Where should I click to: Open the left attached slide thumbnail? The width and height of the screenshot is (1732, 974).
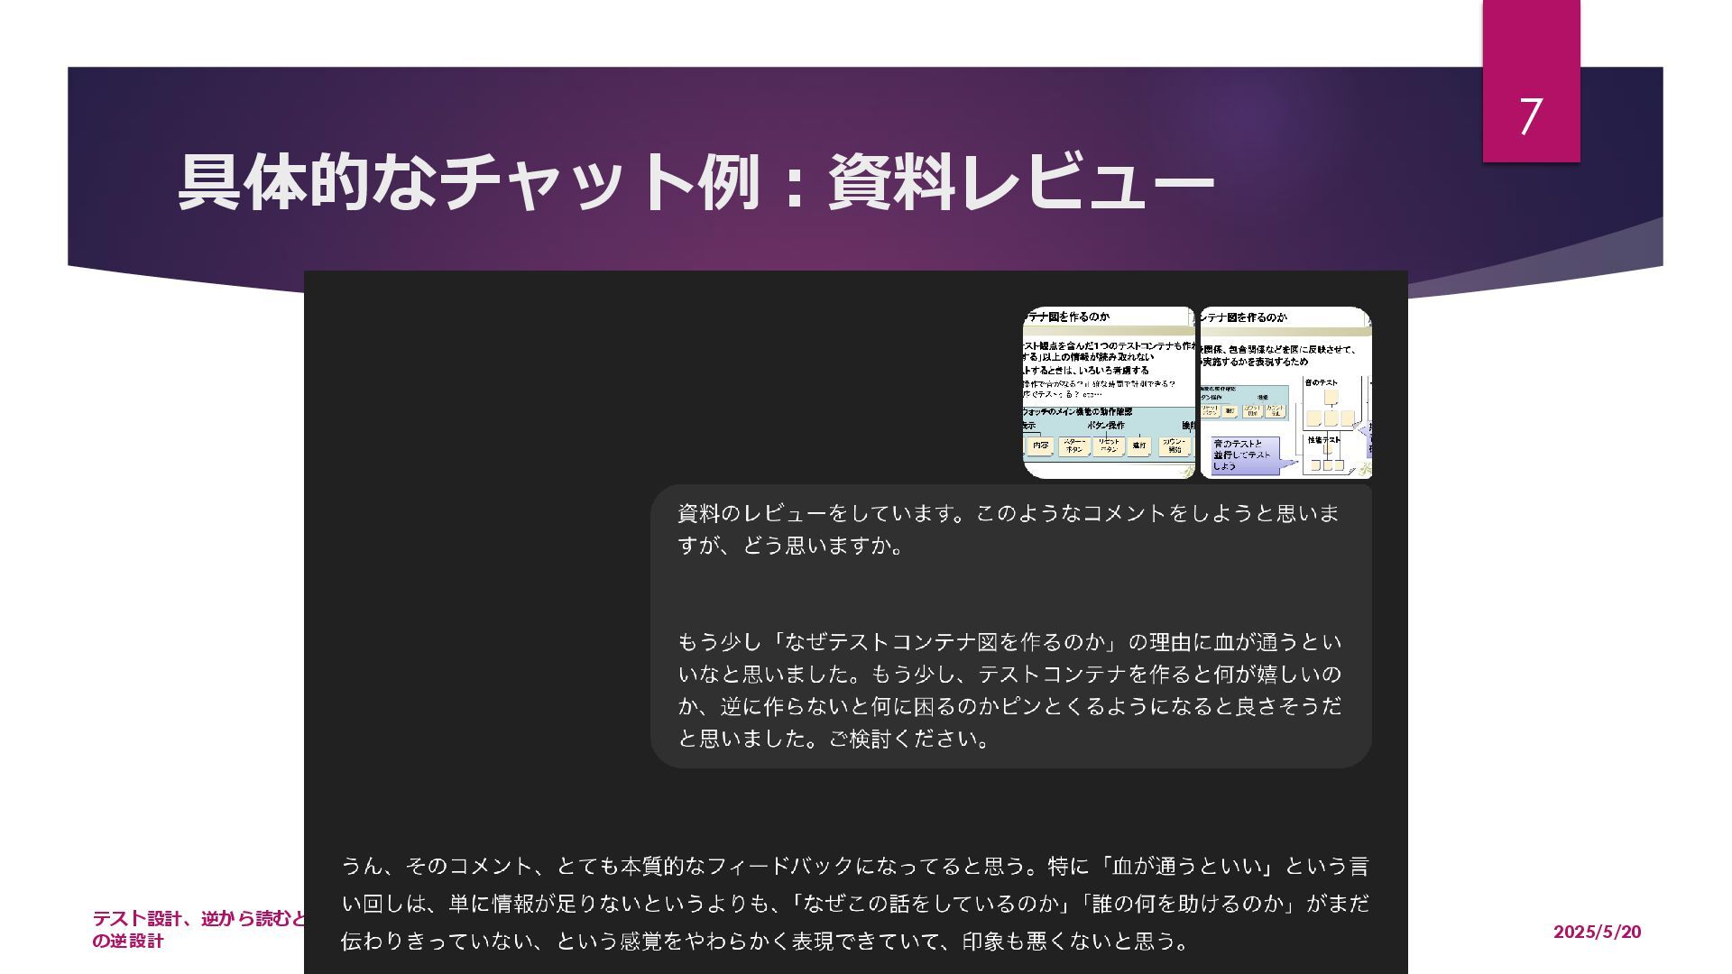pos(1109,392)
